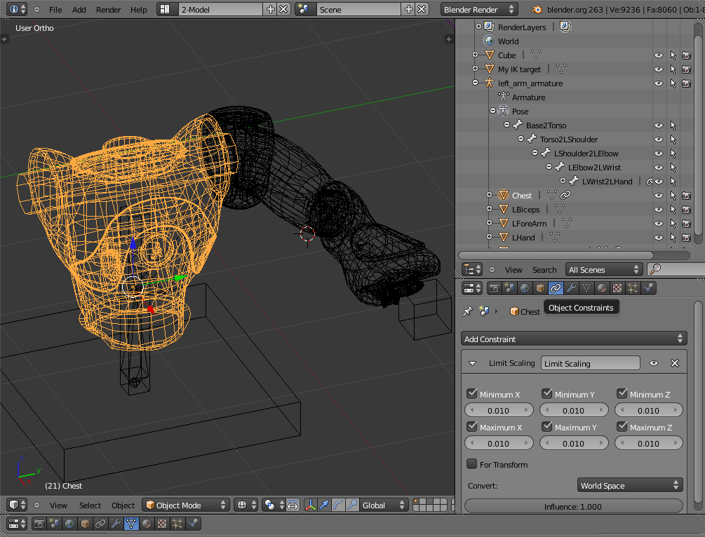Click the 3D View editor type cube icon
The height and width of the screenshot is (537, 705).
coord(17,505)
